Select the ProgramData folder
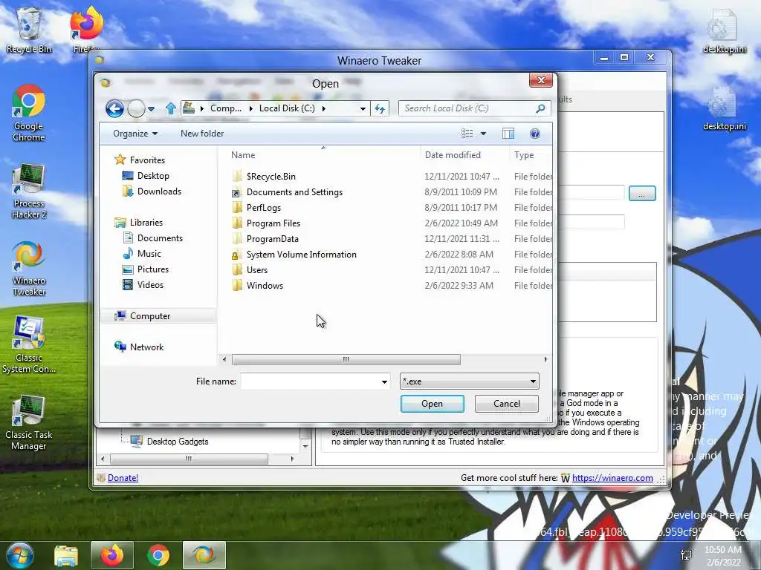The height and width of the screenshot is (570, 761). (265, 238)
